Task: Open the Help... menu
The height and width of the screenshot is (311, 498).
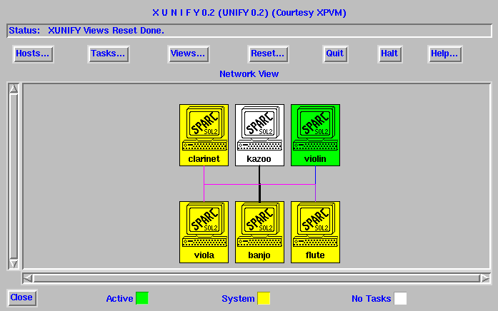Action: click(444, 54)
